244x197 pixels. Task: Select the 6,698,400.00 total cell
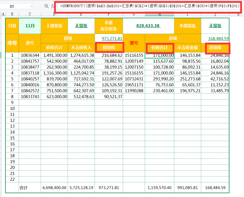coord(54,188)
